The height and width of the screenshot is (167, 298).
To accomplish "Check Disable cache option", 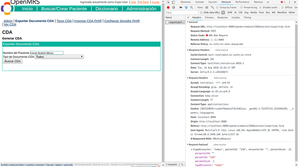I will pos(260,7).
